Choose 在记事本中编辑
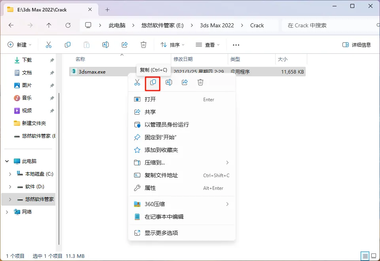This screenshot has height=261, width=380. point(182,217)
